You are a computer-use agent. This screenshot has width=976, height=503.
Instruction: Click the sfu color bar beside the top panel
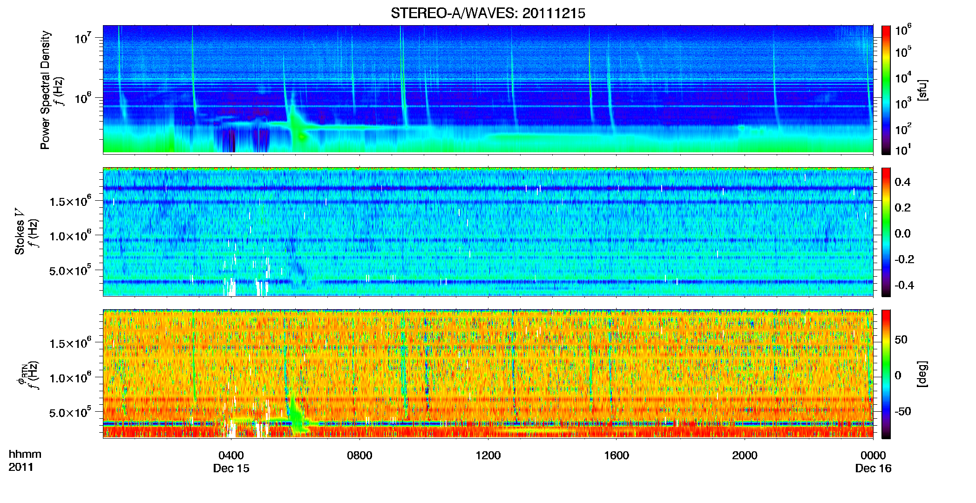886,90
